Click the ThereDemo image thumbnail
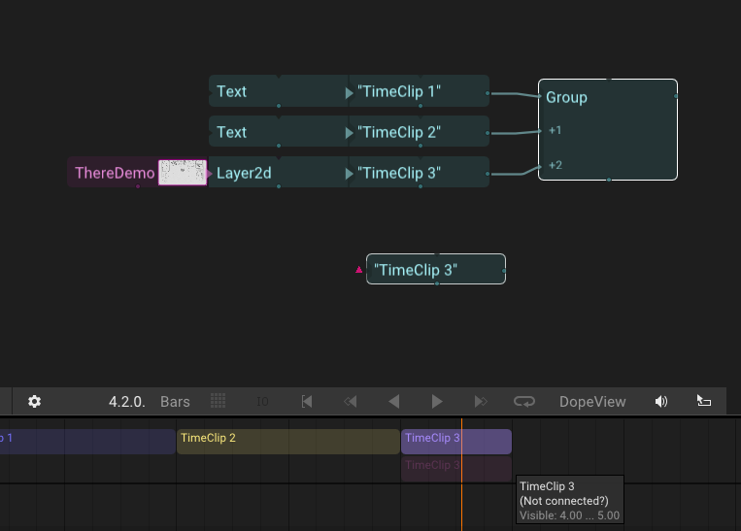 click(x=183, y=173)
